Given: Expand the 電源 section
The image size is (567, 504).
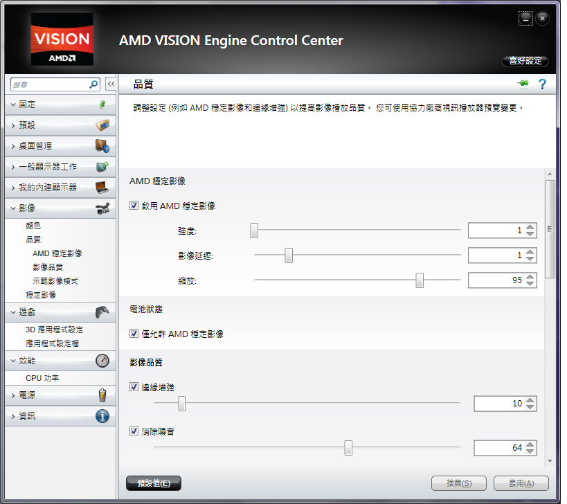Looking at the screenshot, I should (42, 395).
